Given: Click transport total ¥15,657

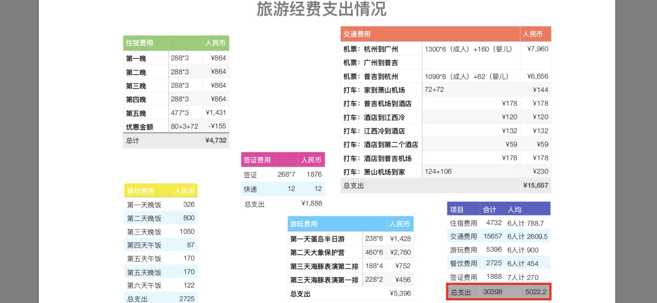Looking at the screenshot, I should 536,186.
